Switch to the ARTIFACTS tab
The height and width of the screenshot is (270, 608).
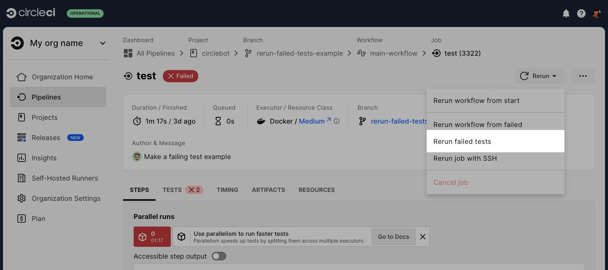click(x=268, y=190)
